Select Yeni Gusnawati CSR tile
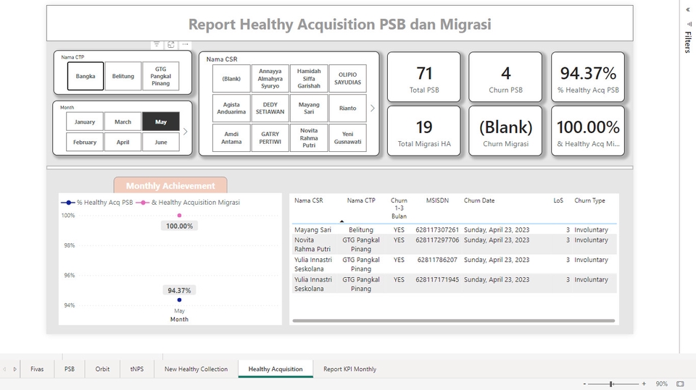The height and width of the screenshot is (390, 696). point(347,137)
